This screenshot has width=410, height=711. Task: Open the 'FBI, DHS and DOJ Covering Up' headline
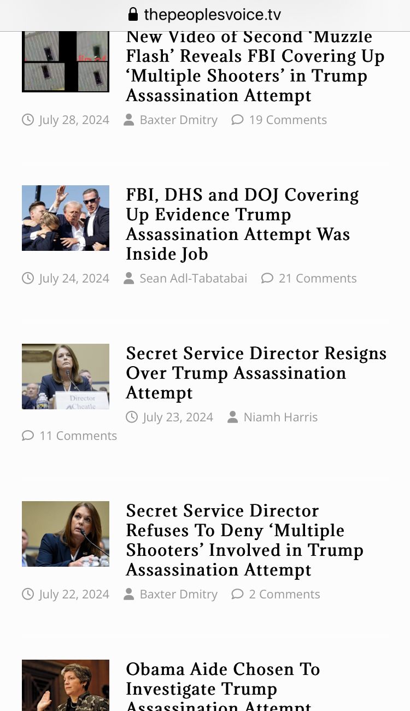(243, 225)
